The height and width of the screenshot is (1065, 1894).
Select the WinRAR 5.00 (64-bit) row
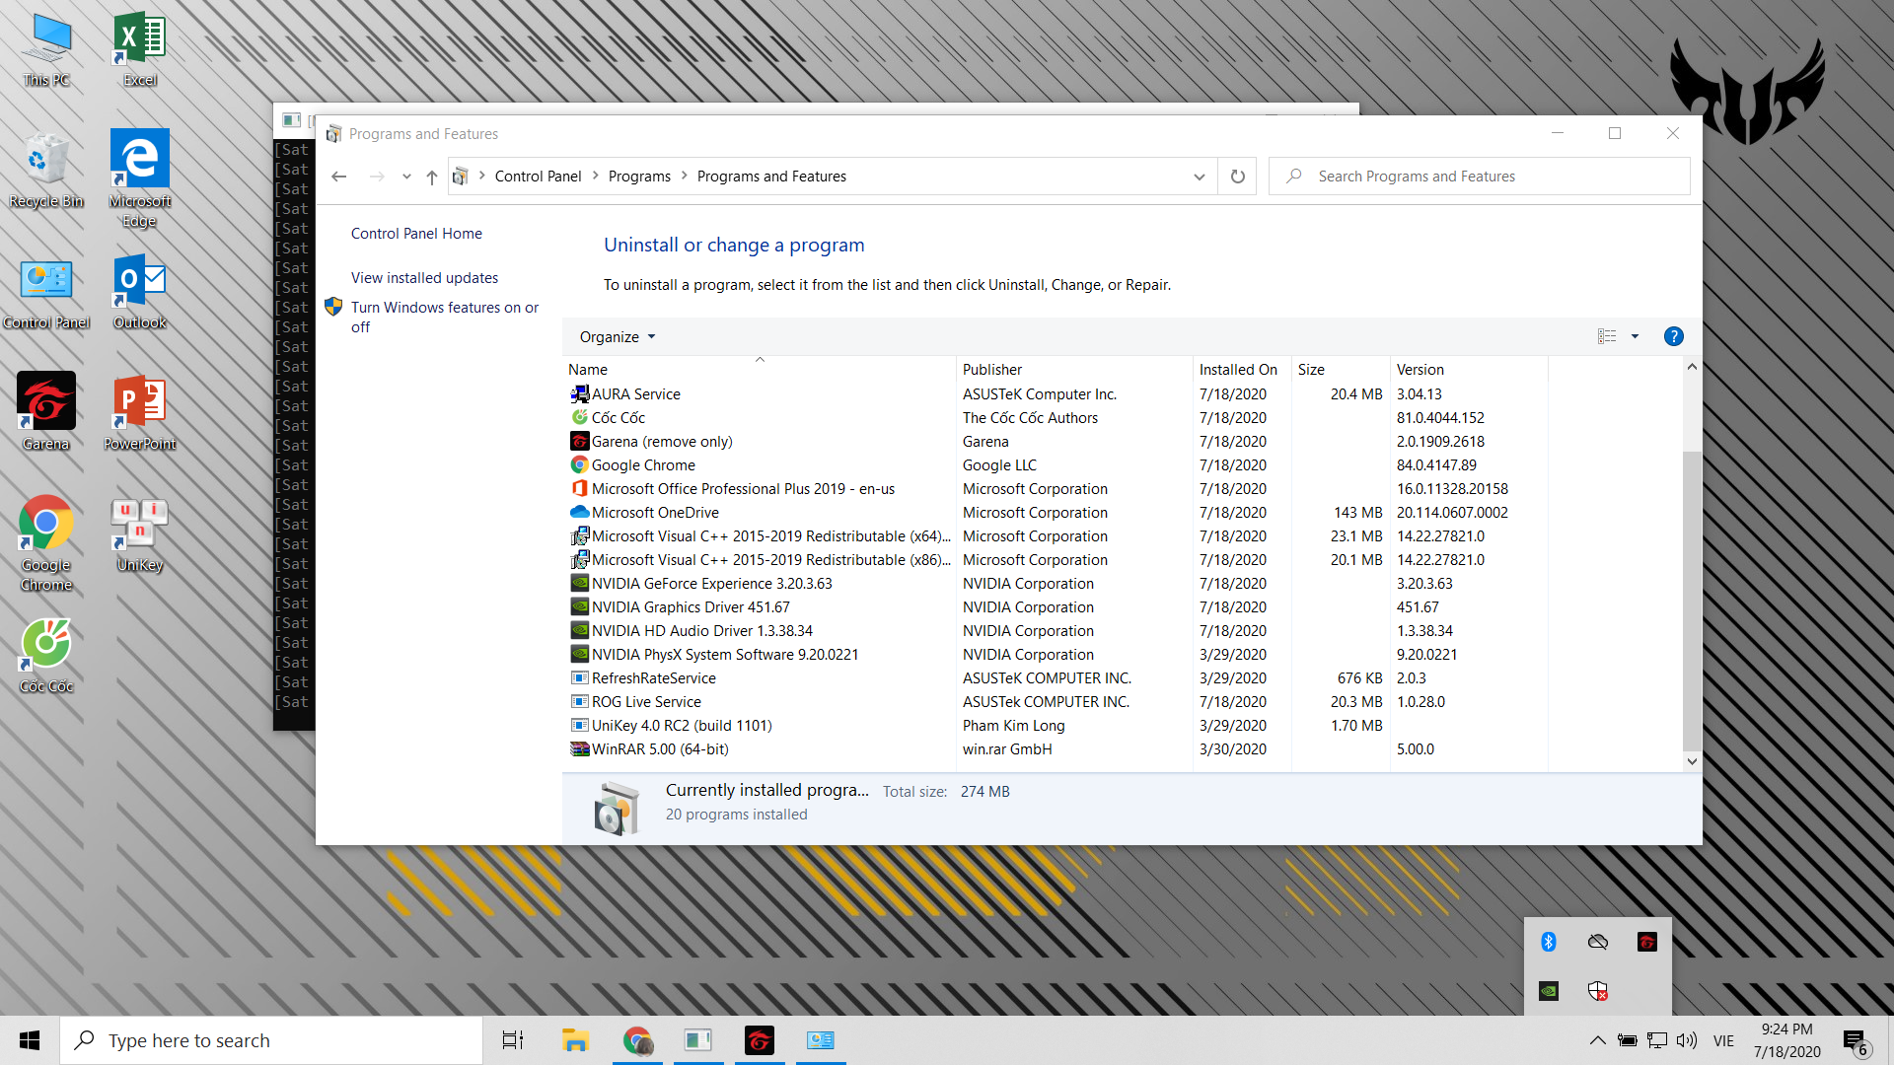(x=1055, y=749)
